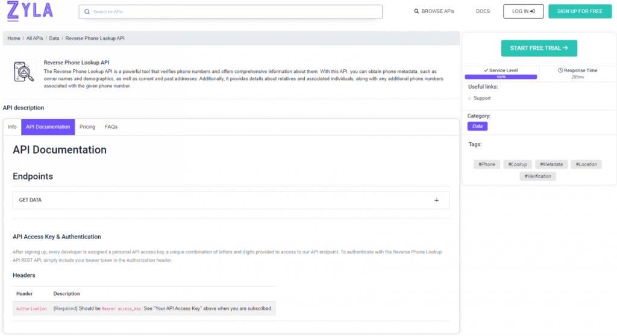Screen dimensions: 617x336
Task: Click the Endpoints heading
Action: click(x=33, y=176)
